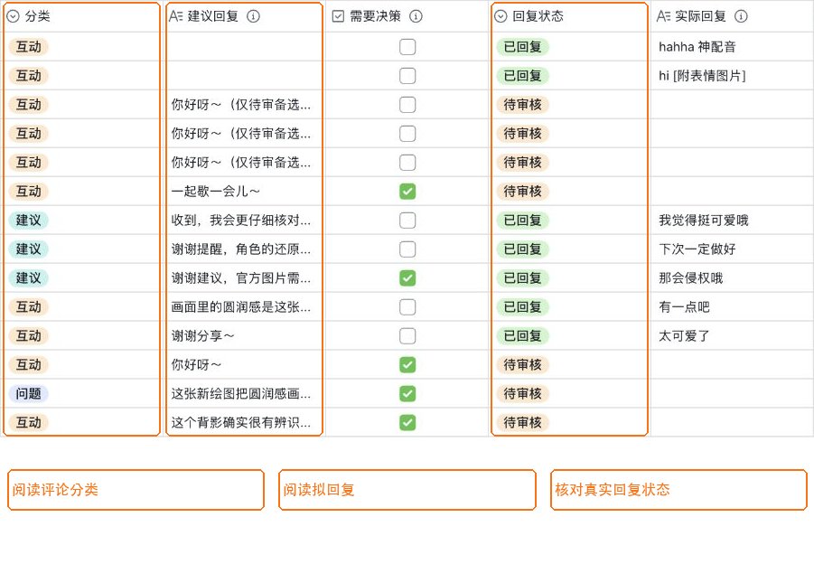Uncheck 需要决策 for the '这个背影确实很有辨识...' row
The image size is (814, 564).
coord(407,423)
